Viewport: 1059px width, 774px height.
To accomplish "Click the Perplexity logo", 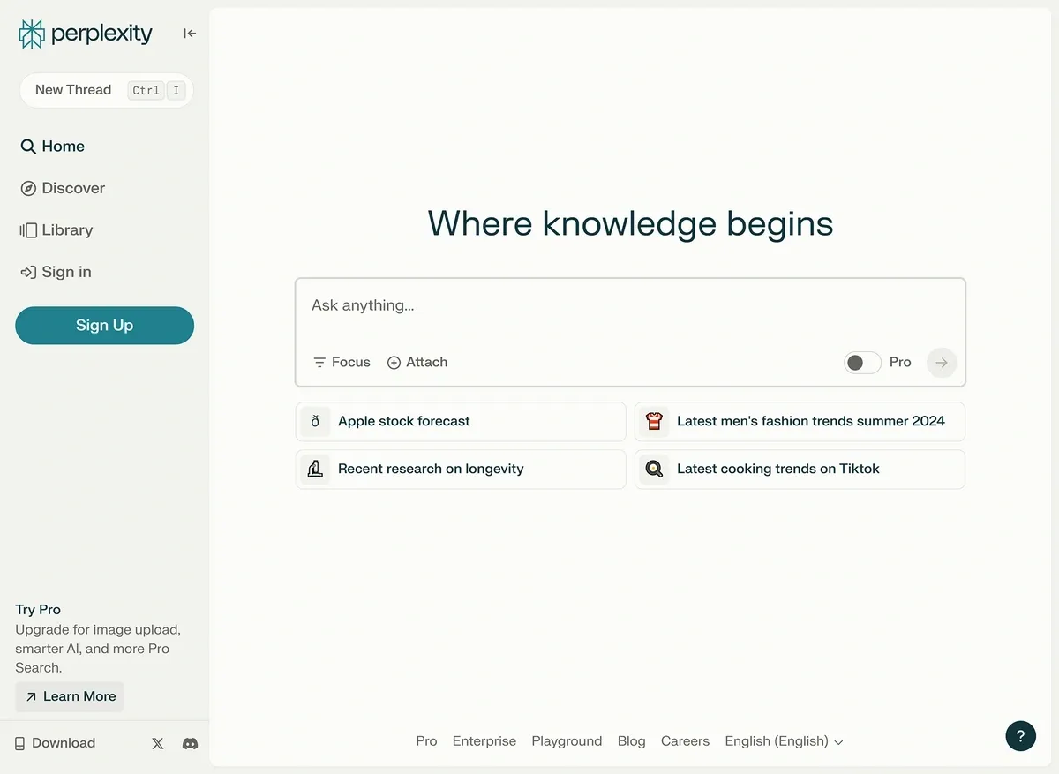I will [x=86, y=34].
